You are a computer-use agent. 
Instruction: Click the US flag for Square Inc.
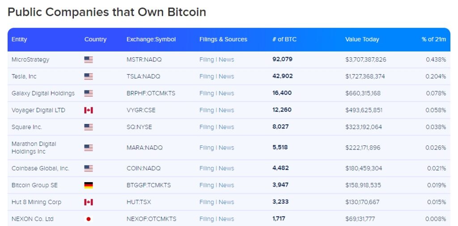coord(89,127)
